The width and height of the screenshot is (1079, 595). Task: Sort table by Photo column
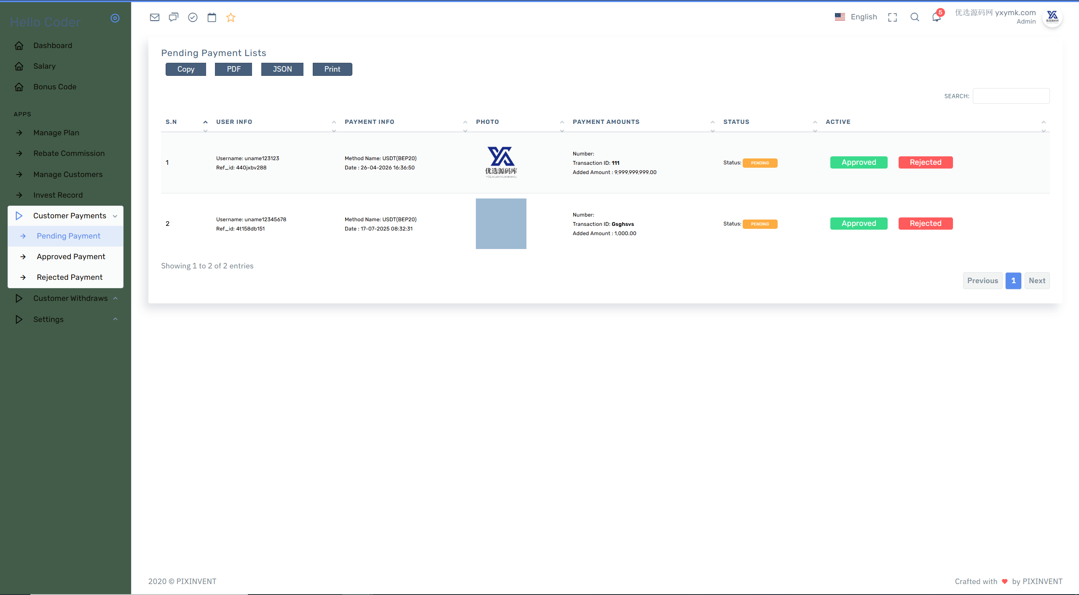point(520,122)
